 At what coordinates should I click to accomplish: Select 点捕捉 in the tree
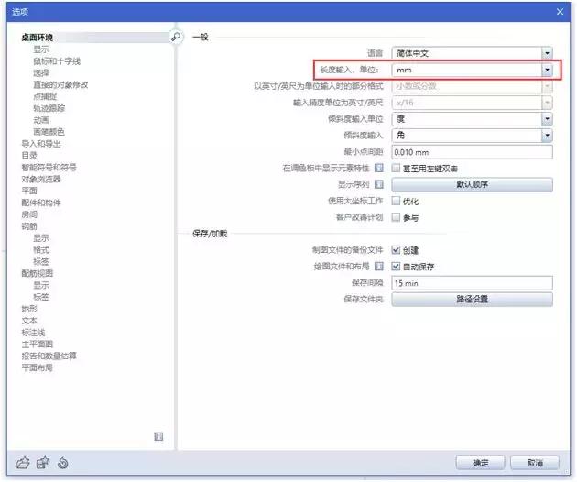(45, 96)
